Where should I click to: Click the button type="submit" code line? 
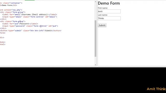point(31,31)
